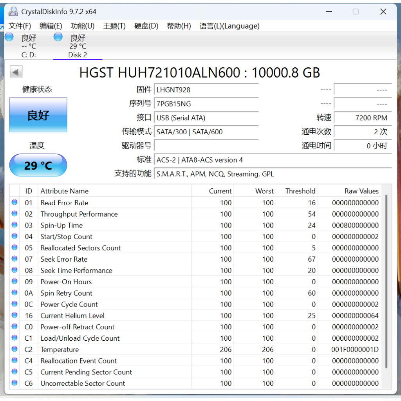
Task: Open the 功能(U) menu
Action: pos(83,26)
